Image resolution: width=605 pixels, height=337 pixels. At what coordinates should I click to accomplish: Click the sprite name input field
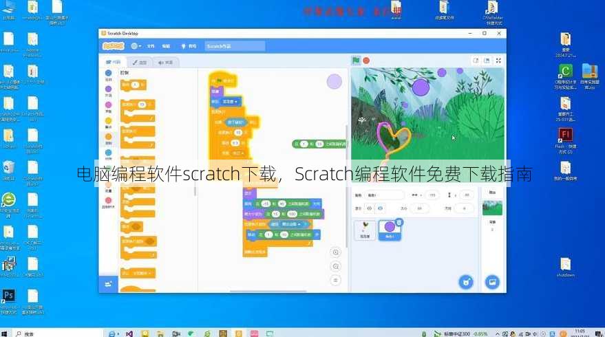pos(385,195)
